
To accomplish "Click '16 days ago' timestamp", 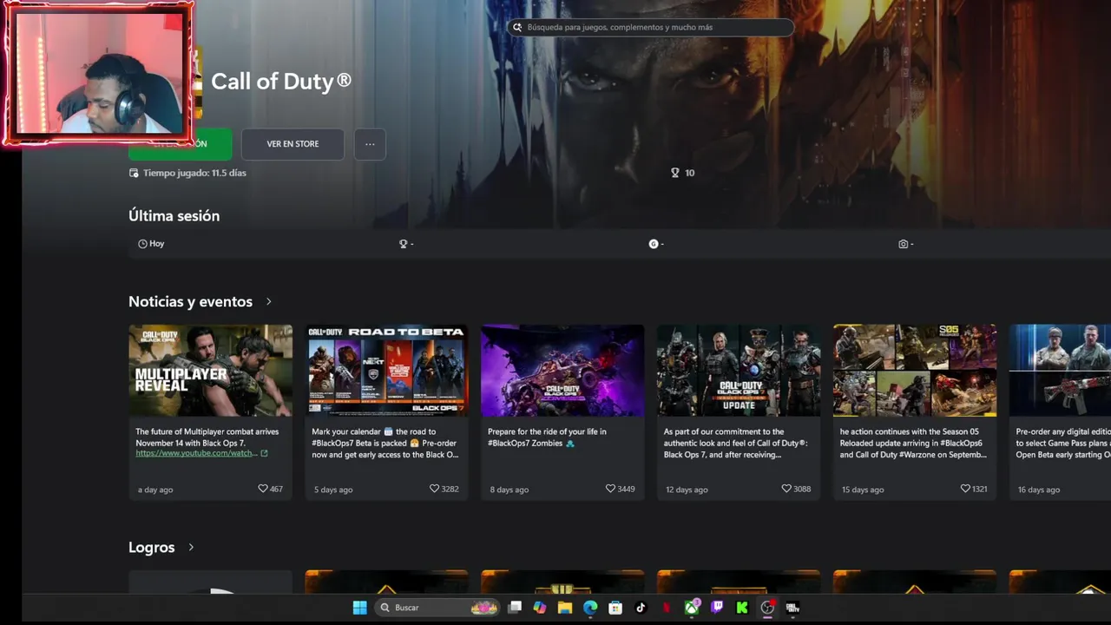I will pyautogui.click(x=1039, y=490).
